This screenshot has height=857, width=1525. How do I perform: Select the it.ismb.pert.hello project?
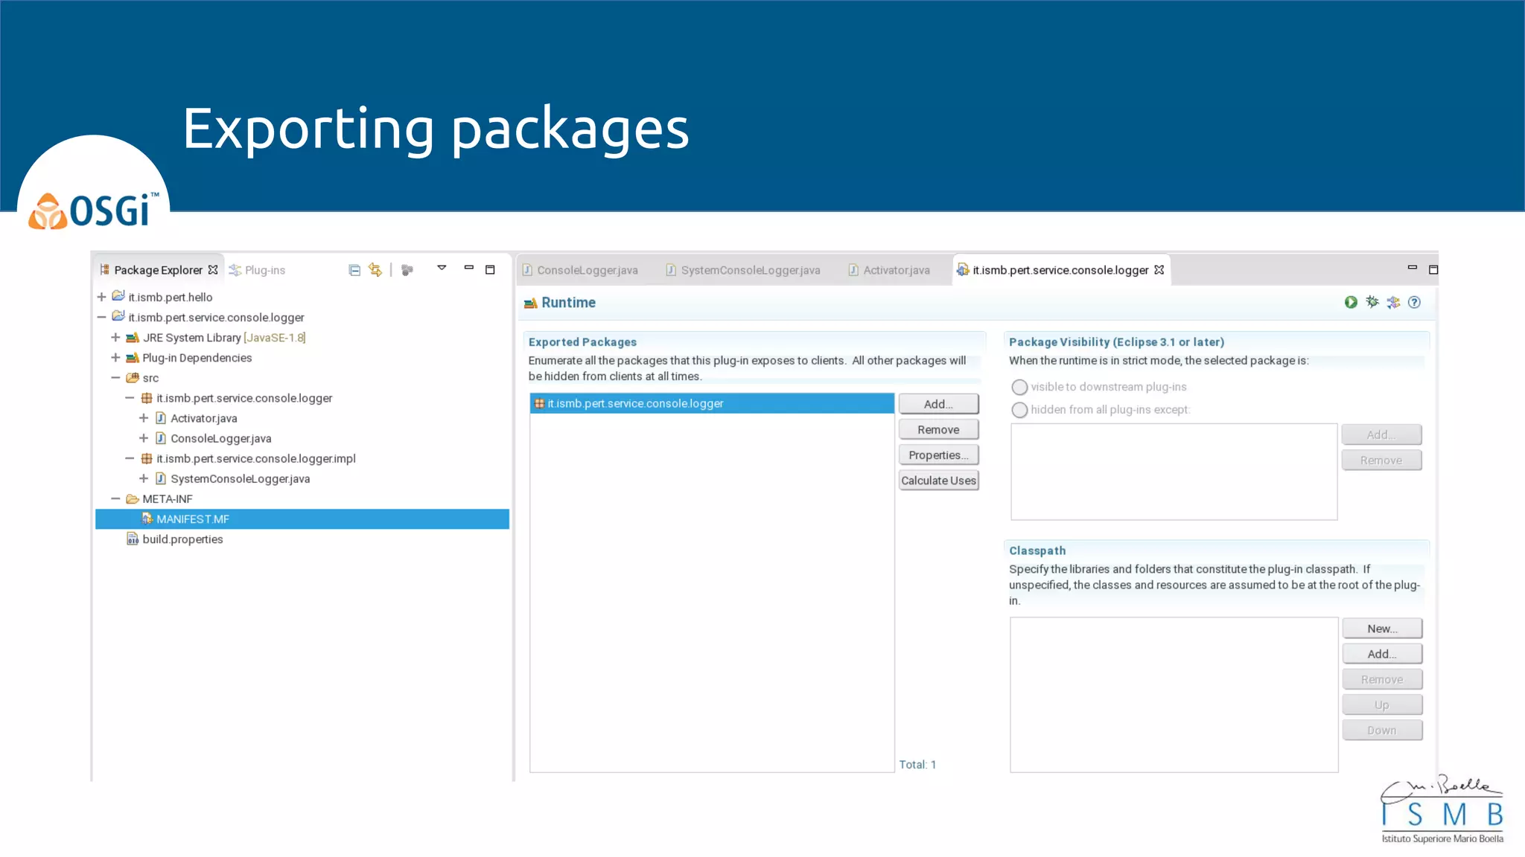pos(162,297)
